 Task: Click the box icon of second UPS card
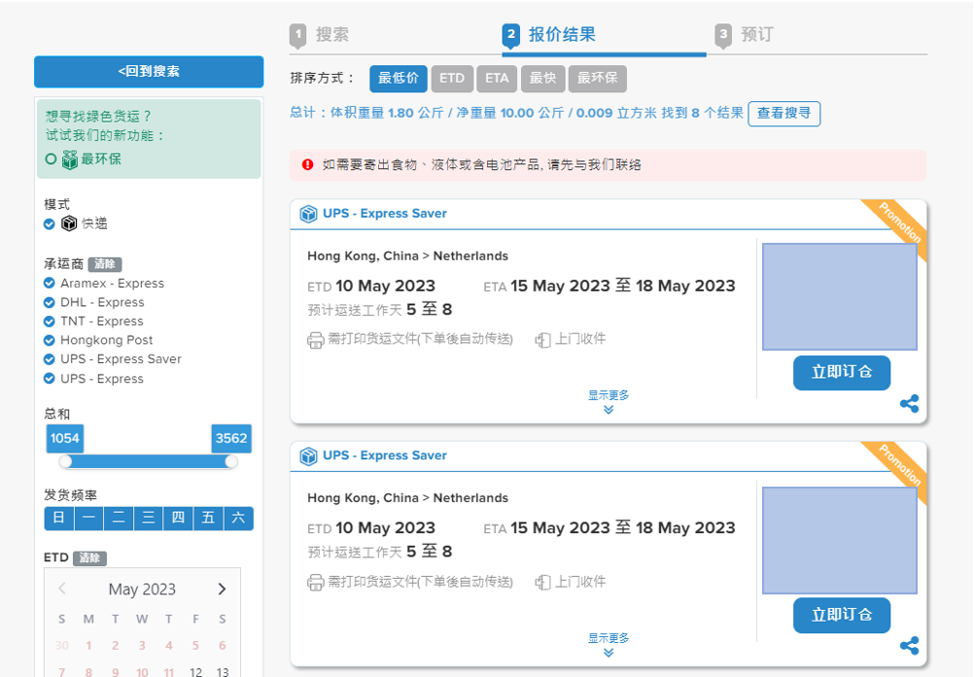[x=308, y=456]
